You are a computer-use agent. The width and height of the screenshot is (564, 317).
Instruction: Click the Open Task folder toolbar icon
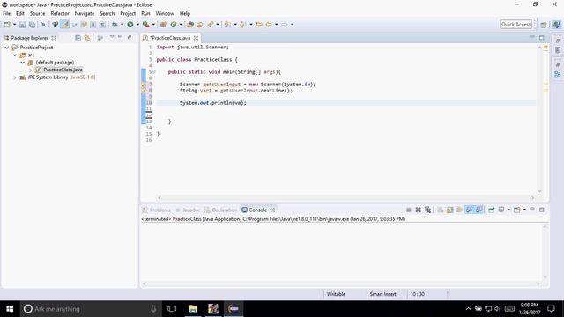(x=200, y=25)
